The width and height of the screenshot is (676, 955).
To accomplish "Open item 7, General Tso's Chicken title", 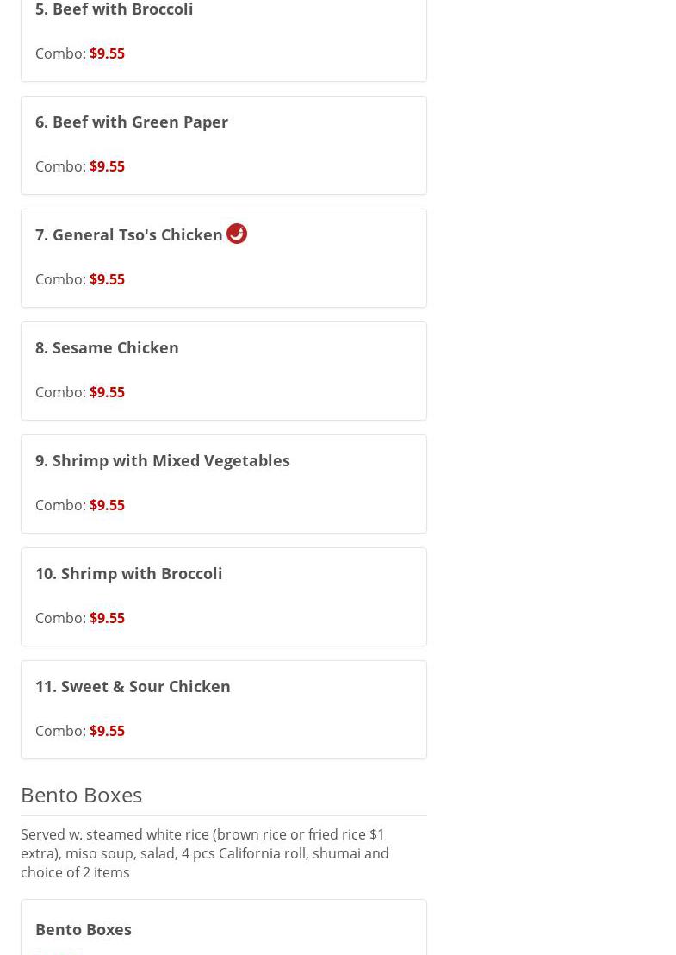I will pyautogui.click(x=129, y=234).
